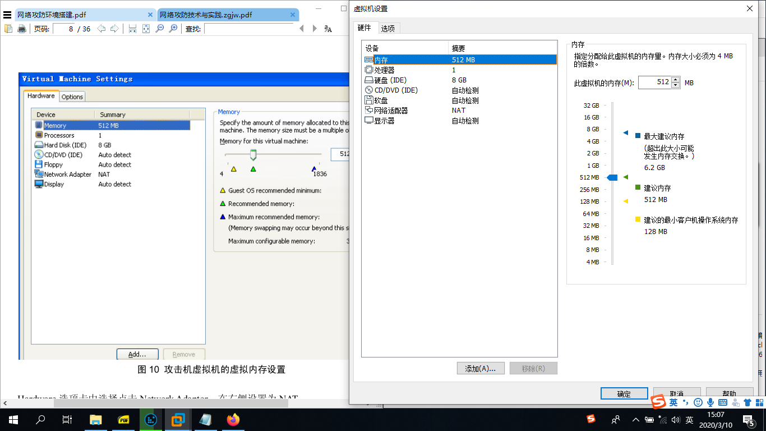Image resolution: width=766 pixels, height=431 pixels.
Task: Toggle match case icon in find bar
Action: 328,29
